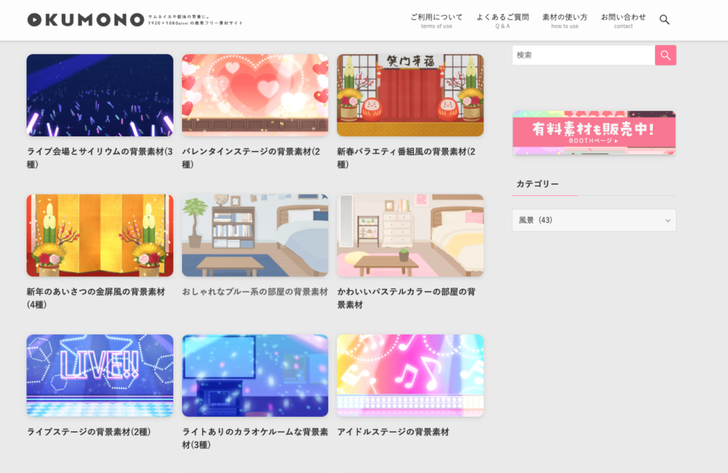This screenshot has width=728, height=473.
Task: Click title ライブ会場とサイリウムの背景素材(3種)
Action: (x=100, y=158)
